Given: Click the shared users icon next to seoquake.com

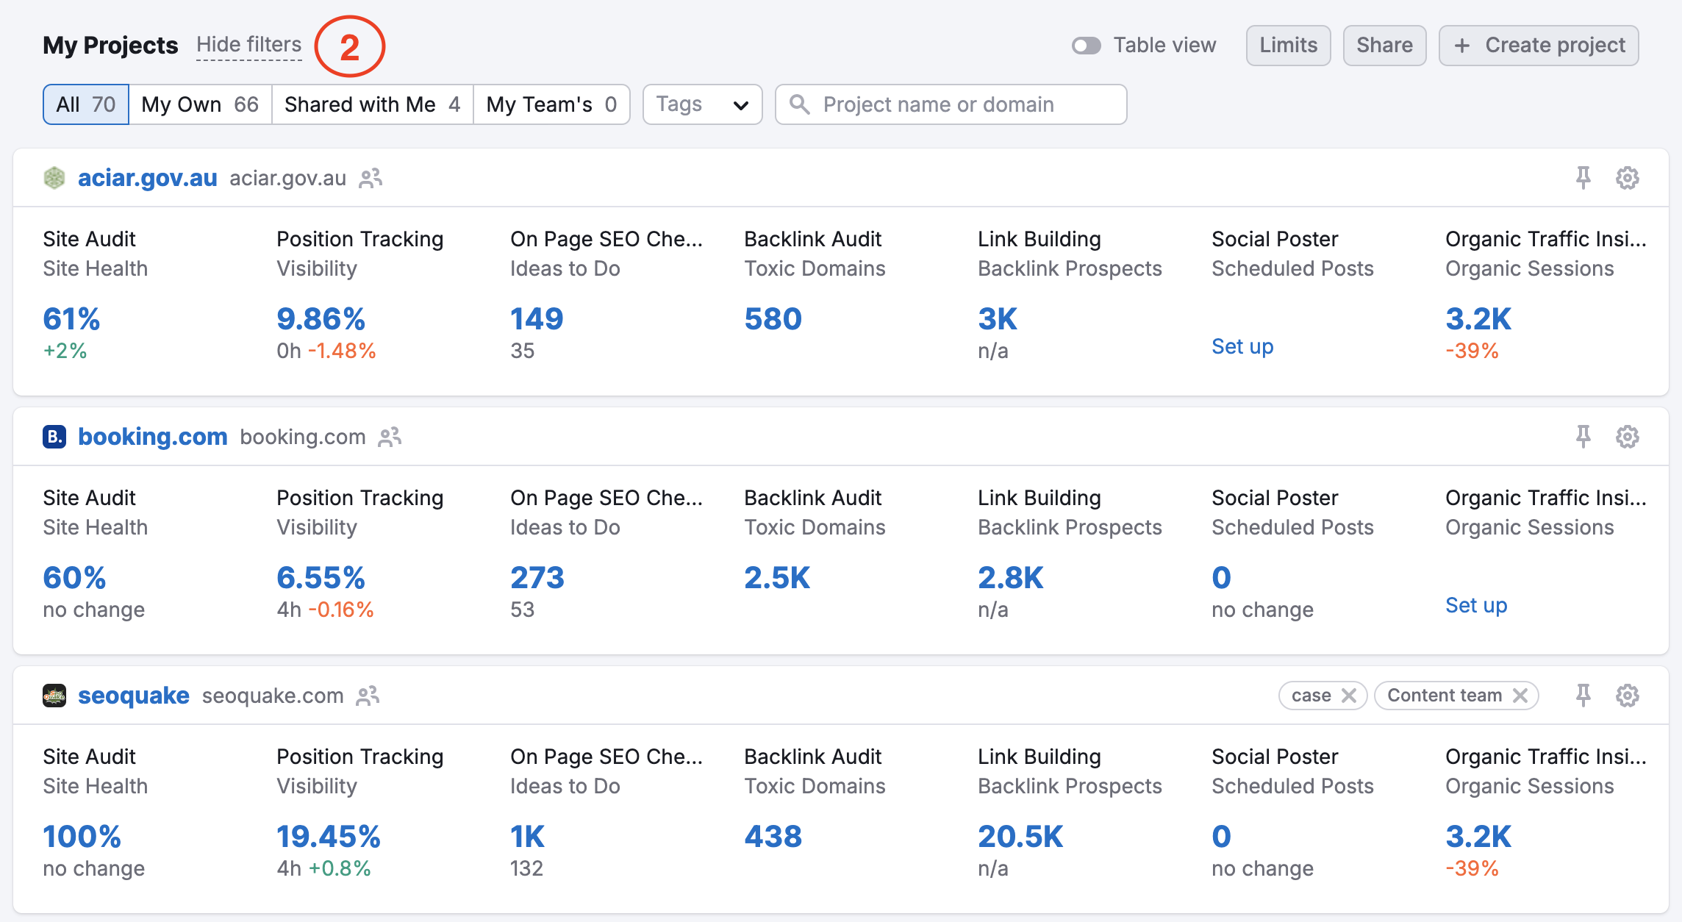Looking at the screenshot, I should tap(368, 696).
